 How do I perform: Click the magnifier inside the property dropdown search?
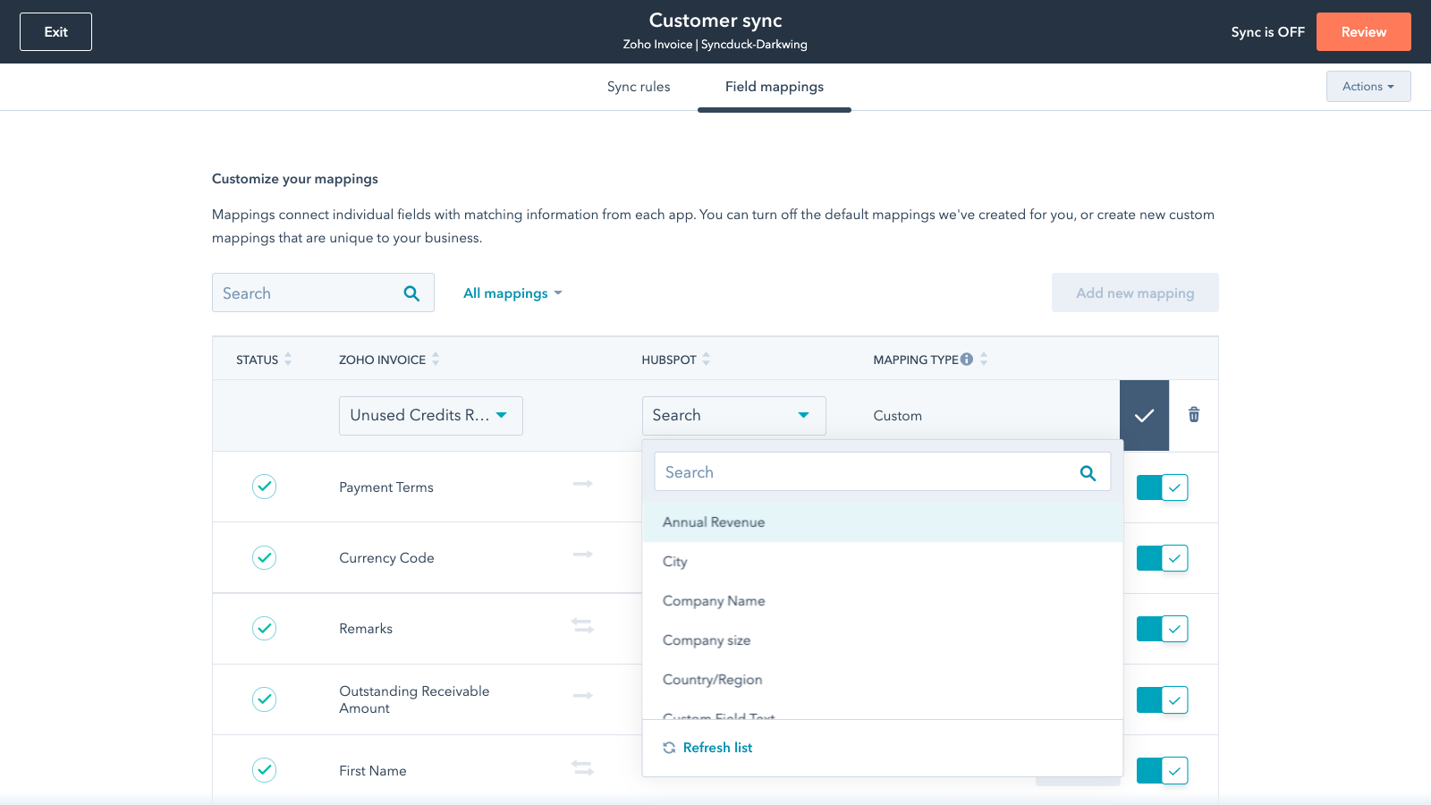click(1088, 471)
